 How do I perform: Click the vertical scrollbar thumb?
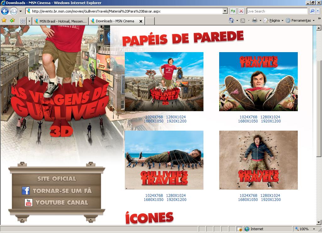point(319,109)
